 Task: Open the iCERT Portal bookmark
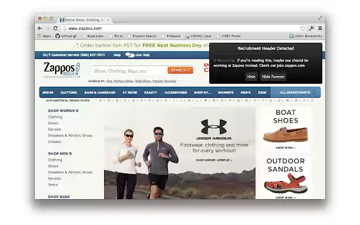coord(228,36)
